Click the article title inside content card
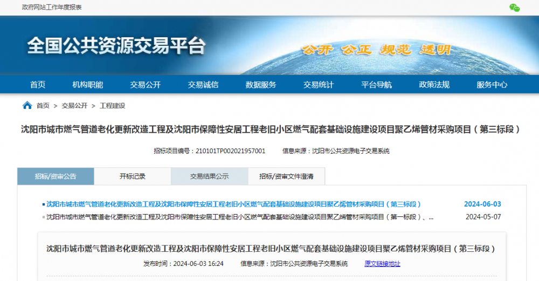539x281 pixels. coord(271,249)
